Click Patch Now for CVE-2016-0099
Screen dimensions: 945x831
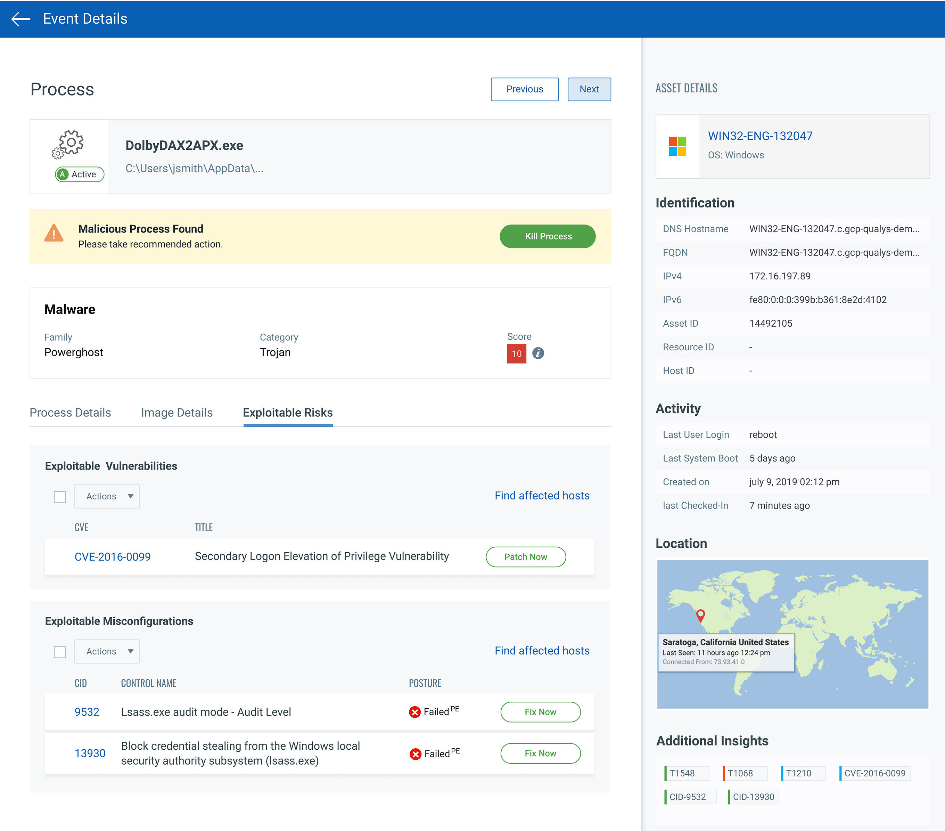tap(526, 557)
